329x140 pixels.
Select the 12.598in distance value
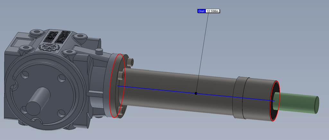point(213,11)
